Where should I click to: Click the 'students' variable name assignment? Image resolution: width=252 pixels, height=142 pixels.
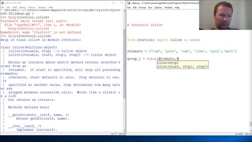135,51
